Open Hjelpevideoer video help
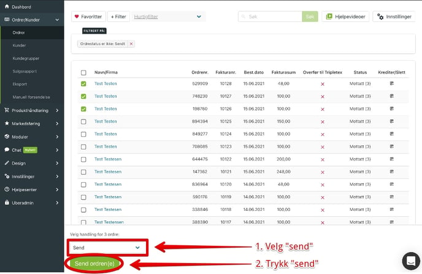422x274 pixels. pyautogui.click(x=345, y=17)
